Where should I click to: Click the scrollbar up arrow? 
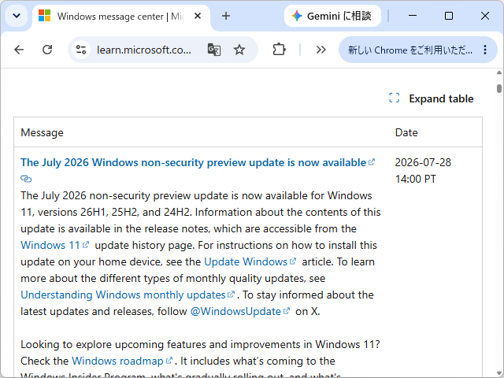[x=498, y=73]
